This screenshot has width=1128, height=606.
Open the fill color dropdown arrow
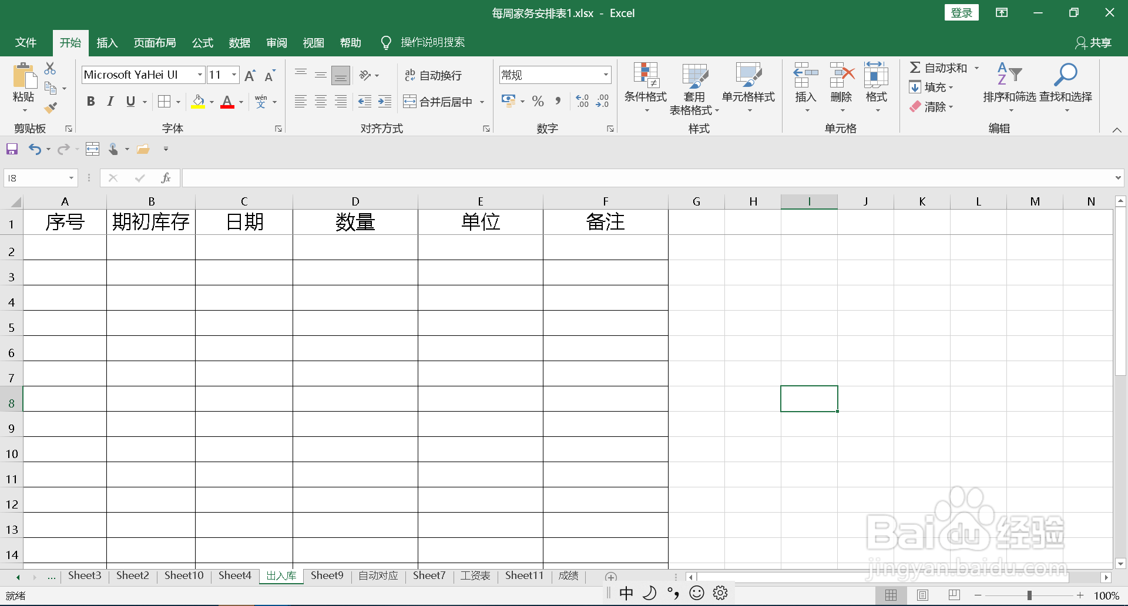tap(212, 101)
